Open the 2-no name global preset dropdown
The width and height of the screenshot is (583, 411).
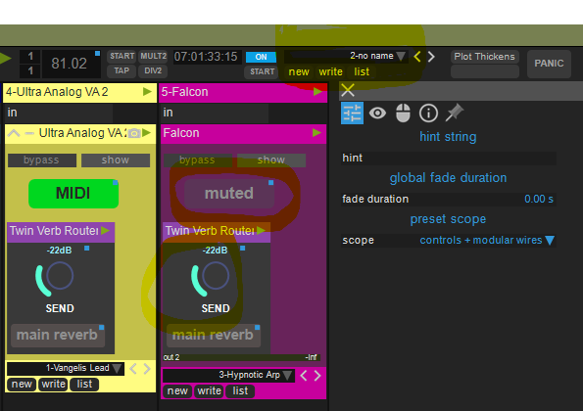tap(346, 57)
